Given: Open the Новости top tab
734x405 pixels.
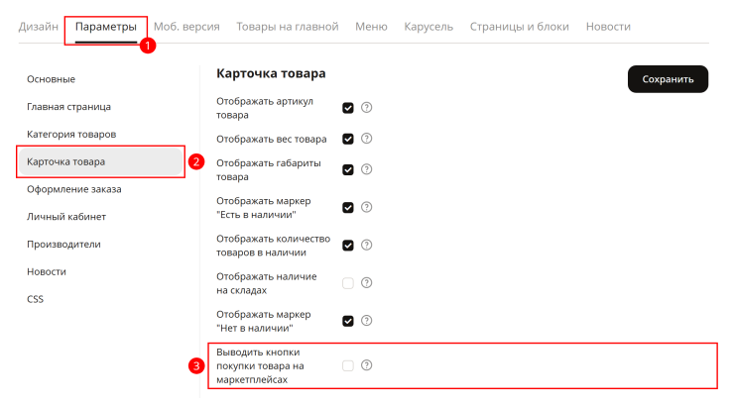Looking at the screenshot, I should [x=608, y=27].
